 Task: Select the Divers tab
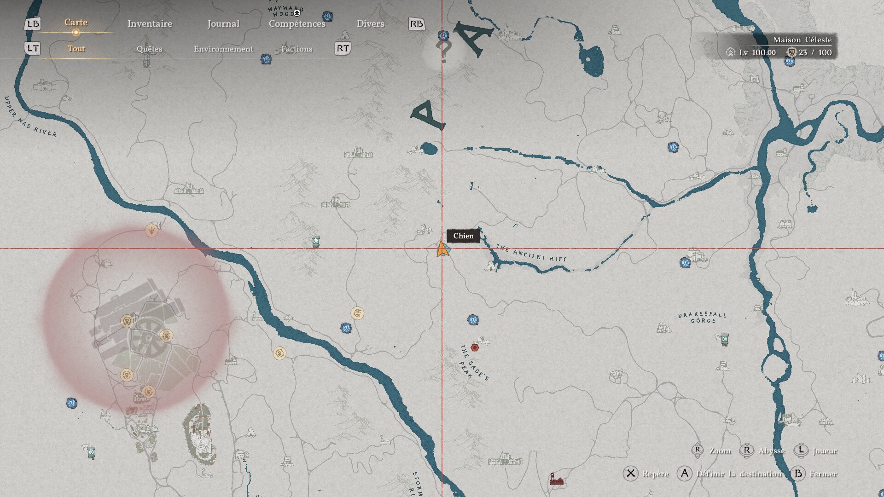(x=370, y=23)
